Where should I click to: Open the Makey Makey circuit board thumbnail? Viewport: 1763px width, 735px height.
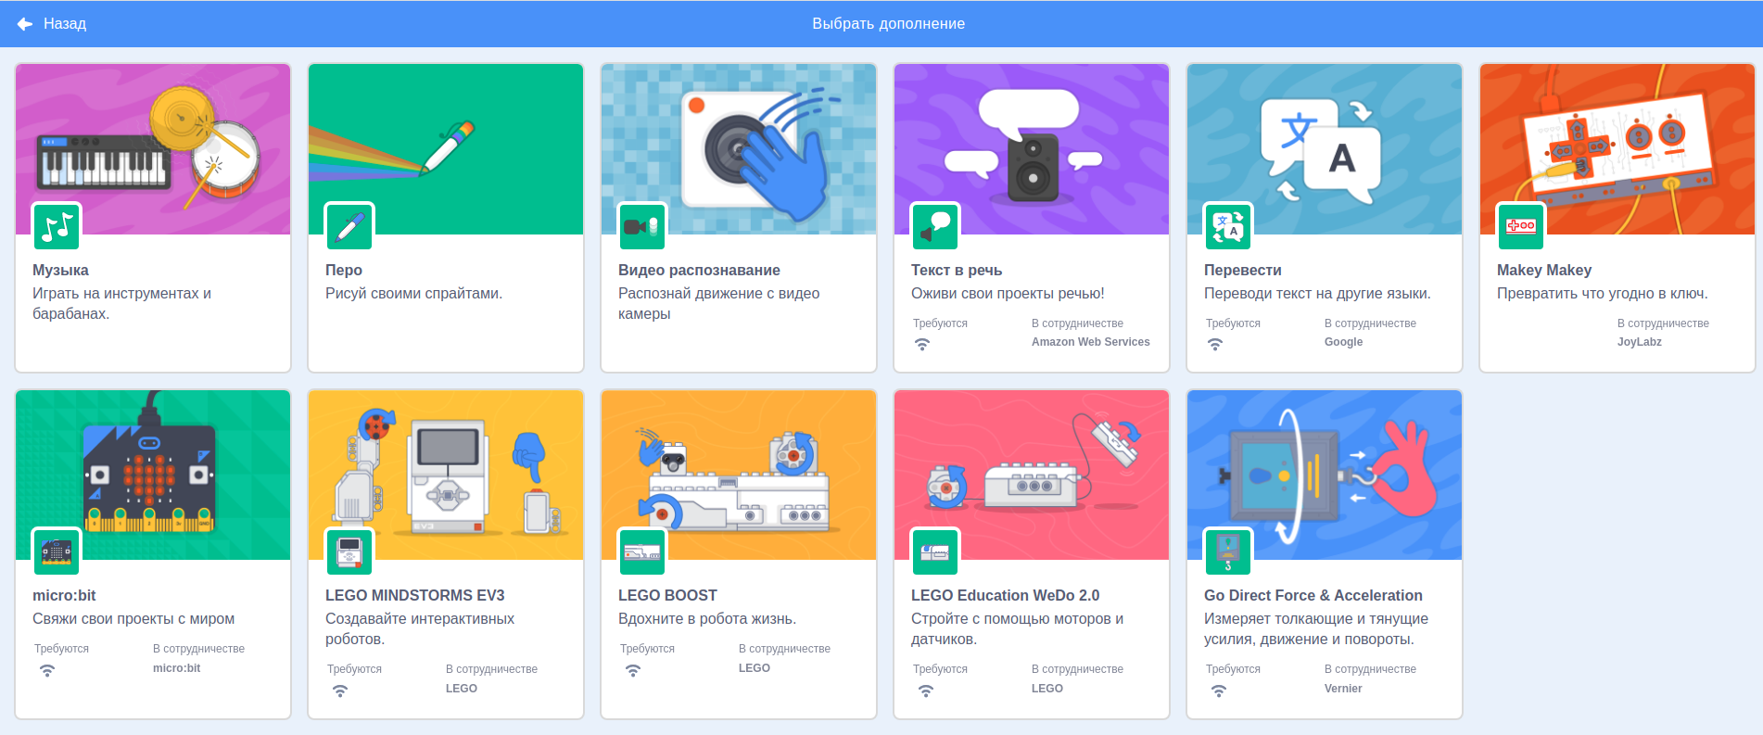pyautogui.click(x=1617, y=148)
